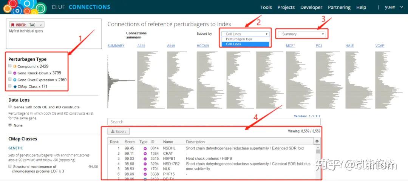Sort by the Rank column header
Screen dimensions: 408x182
click(x=114, y=142)
